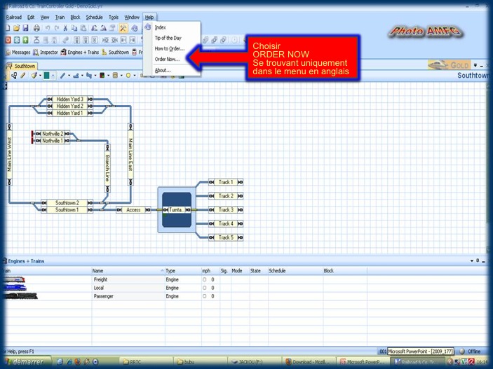This screenshot has height=369, width=493.
Task: Open the block element tool dropdown arrow
Action: click(121, 76)
